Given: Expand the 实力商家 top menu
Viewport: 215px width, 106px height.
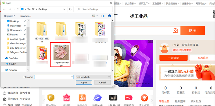Looking at the screenshot, I should coord(130,3).
